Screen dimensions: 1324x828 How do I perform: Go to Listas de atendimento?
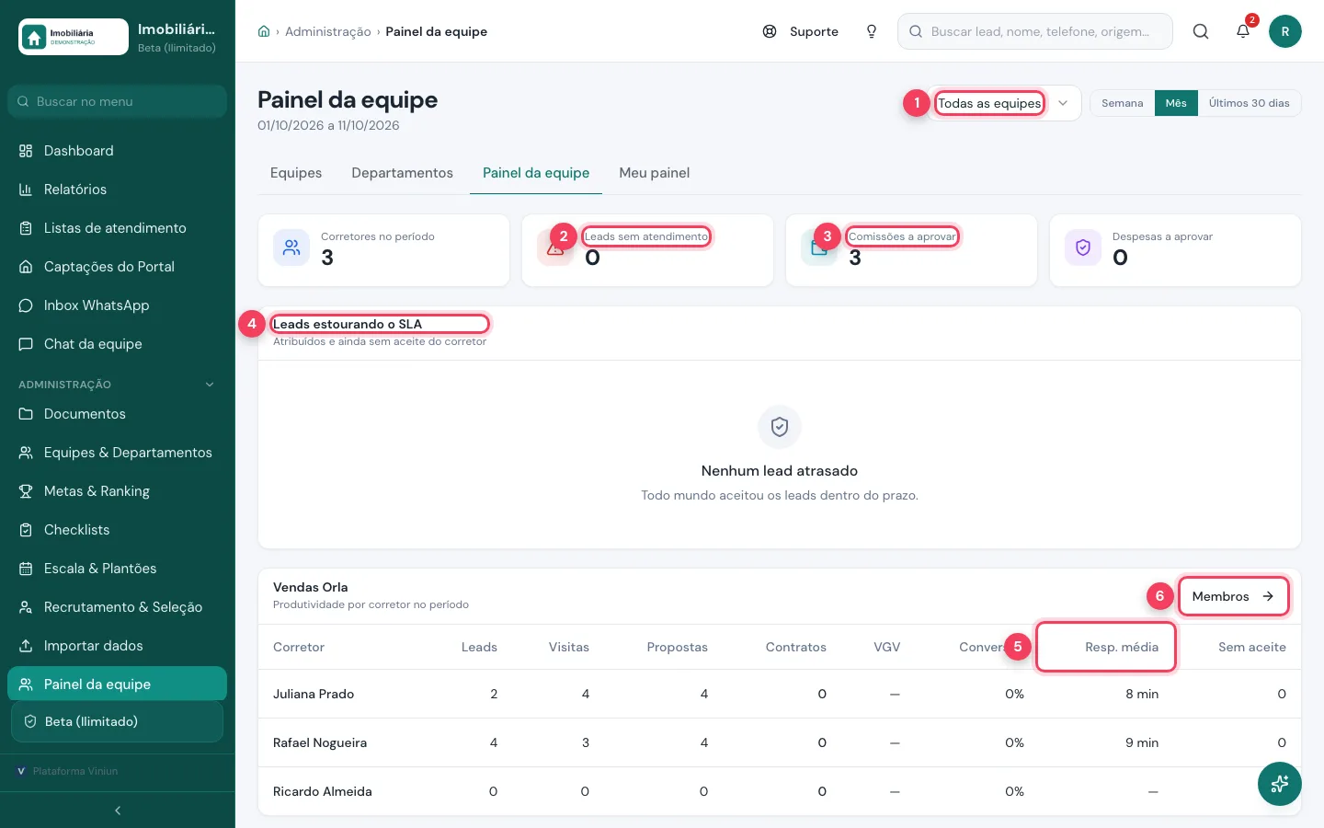[117, 228]
